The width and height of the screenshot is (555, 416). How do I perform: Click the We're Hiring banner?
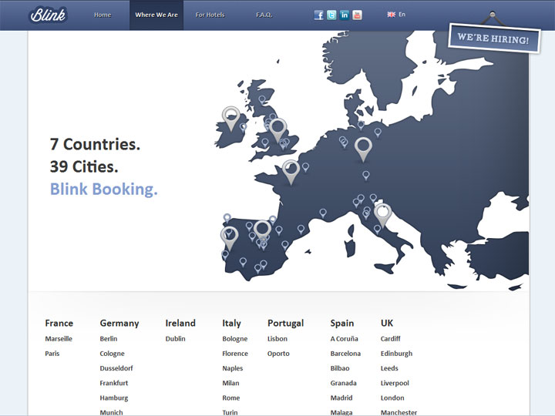493,38
